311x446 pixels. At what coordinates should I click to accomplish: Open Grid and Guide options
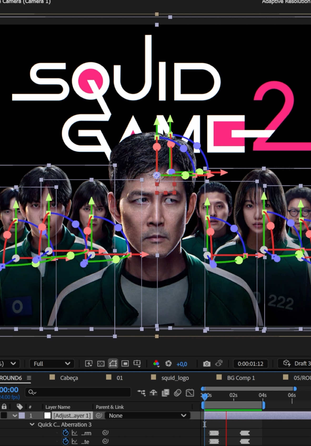(137, 364)
